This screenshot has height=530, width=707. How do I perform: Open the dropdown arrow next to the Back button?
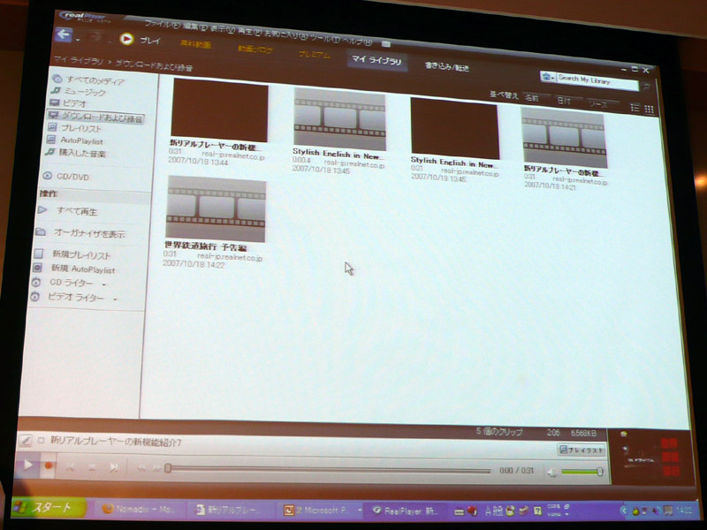(78, 39)
